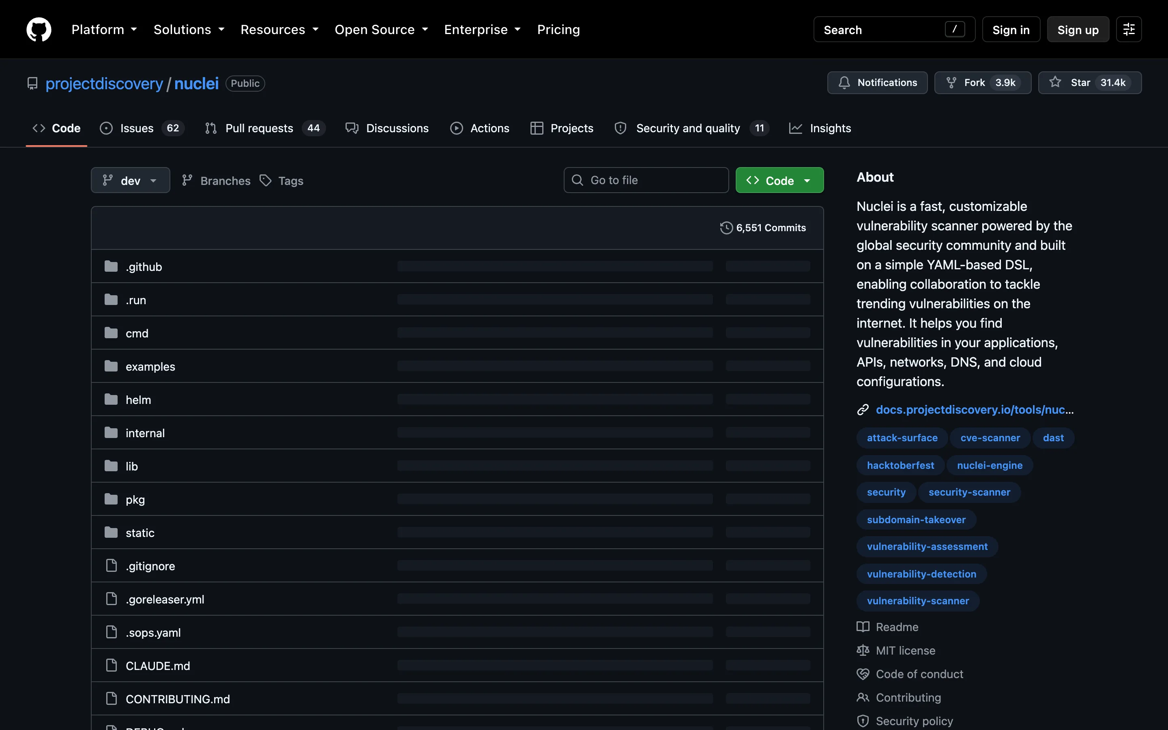This screenshot has width=1168, height=730.
Task: Click the Notifications bell button
Action: tap(877, 83)
